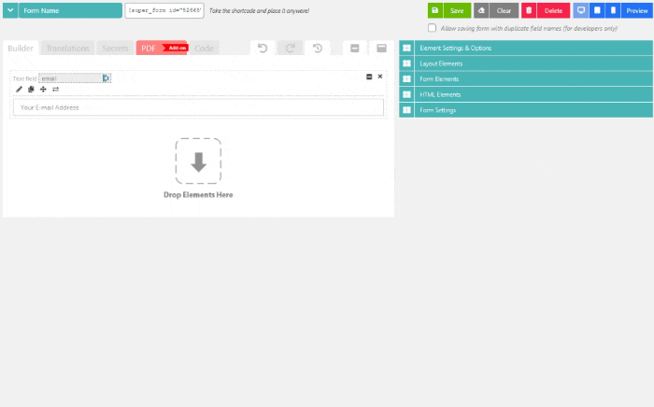Expand the Form Settings panel
The height and width of the screenshot is (407, 654).
pyautogui.click(x=526, y=110)
